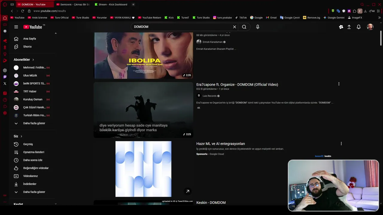Open the Keskin - DOMDOM video title
This screenshot has width=383, height=215.
[x=211, y=203]
